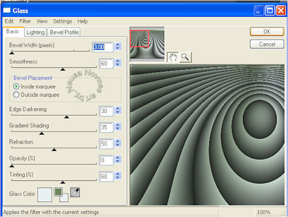Open the Glass Color swatch
Screen dimensions: 288x217
(44, 195)
